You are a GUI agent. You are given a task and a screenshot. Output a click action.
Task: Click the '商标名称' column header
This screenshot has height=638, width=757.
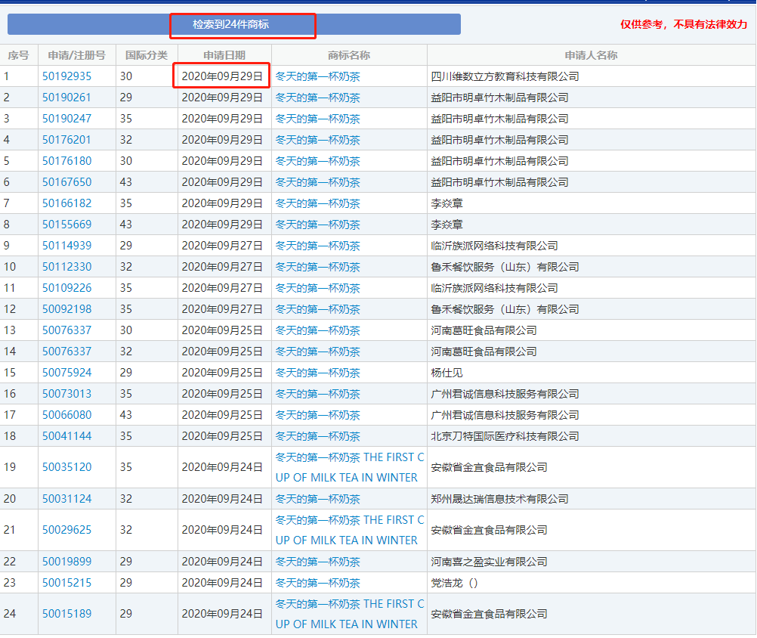(349, 55)
